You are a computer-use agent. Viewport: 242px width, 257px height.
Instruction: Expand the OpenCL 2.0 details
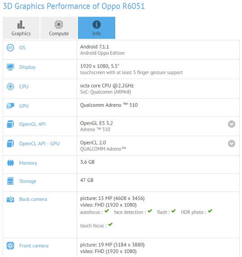tap(232, 144)
